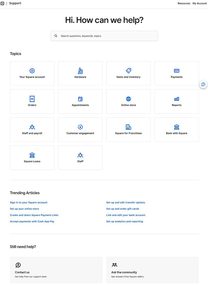Open Square for Franchises topic
Viewport: 208px width, 285px height.
128,129
